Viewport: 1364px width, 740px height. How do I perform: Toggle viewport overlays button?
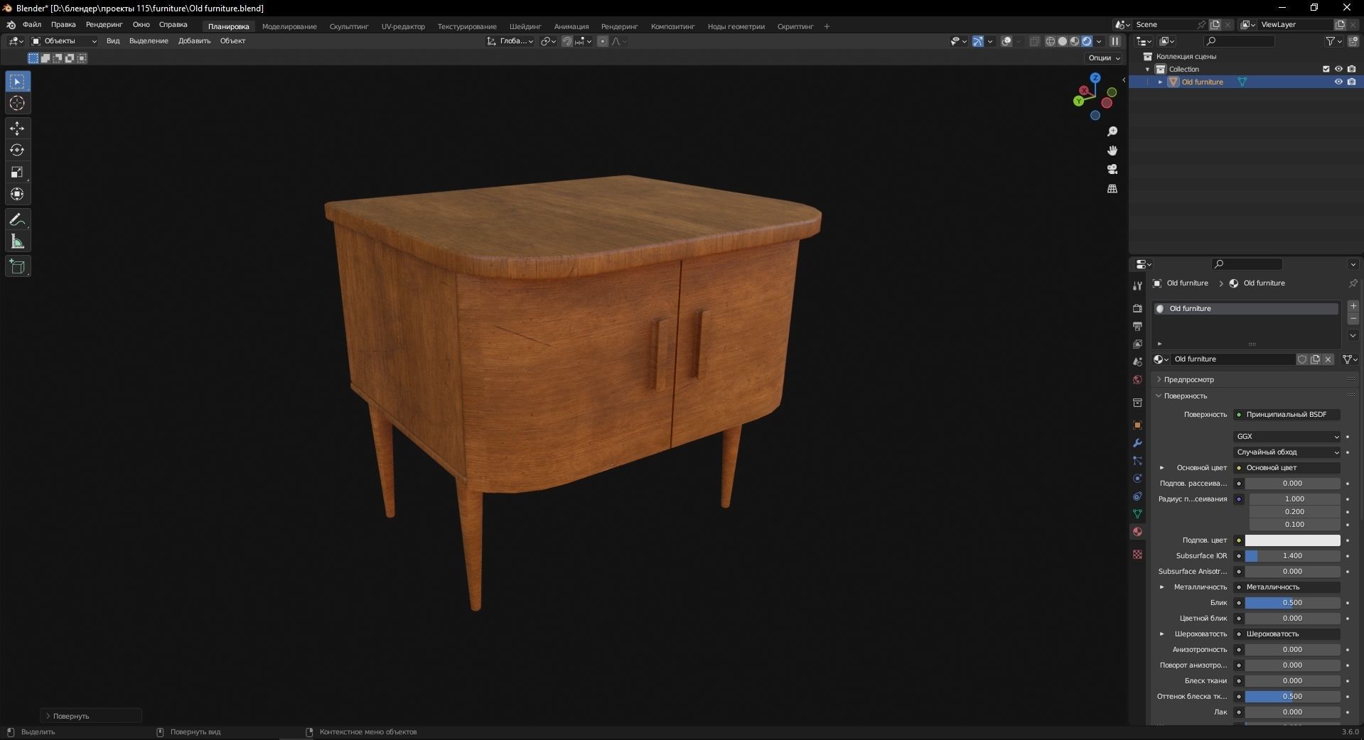coord(1006,41)
